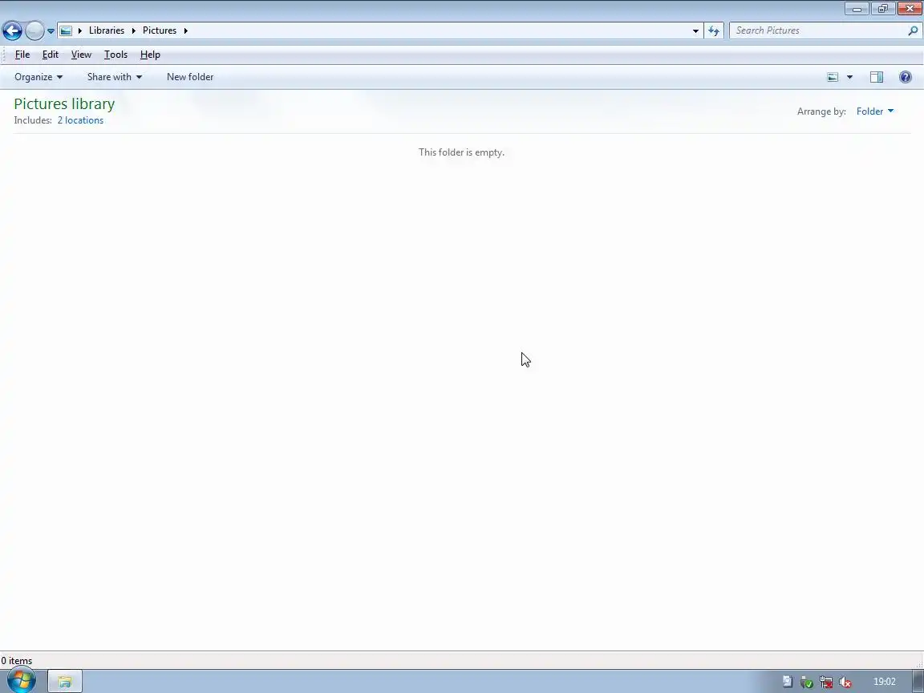Open the Share with dropdown

click(115, 77)
